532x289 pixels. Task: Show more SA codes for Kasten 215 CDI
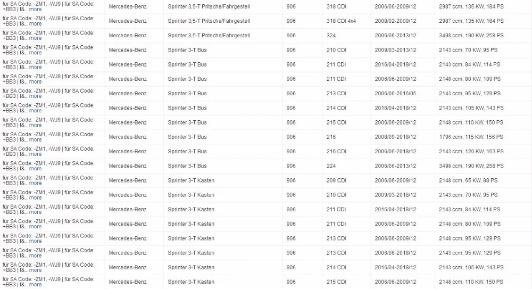(35, 285)
